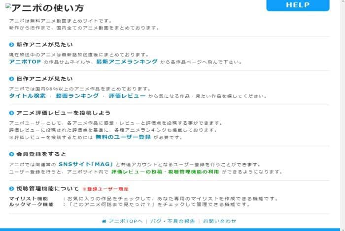
Task: Click the home icon beside アニポTOPへ
Action: pos(104,221)
